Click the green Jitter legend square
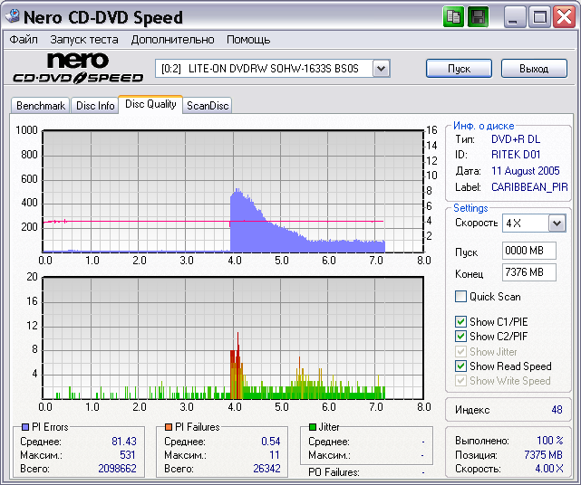The image size is (581, 485). [313, 427]
